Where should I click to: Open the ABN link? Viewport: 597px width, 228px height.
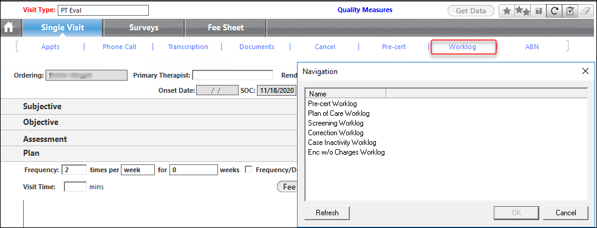tap(532, 47)
